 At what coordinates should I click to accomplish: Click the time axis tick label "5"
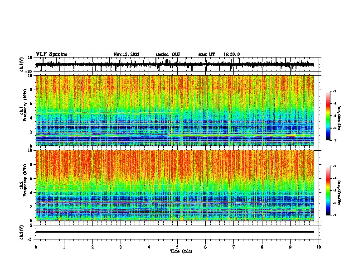(177, 247)
